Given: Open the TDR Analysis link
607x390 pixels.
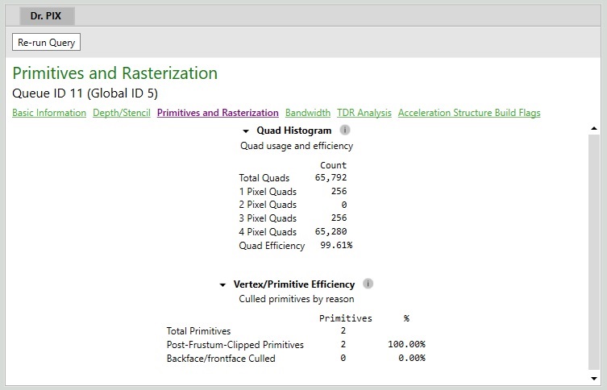Looking at the screenshot, I should 364,113.
